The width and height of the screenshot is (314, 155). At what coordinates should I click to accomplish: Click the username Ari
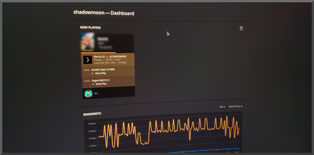coord(96,94)
